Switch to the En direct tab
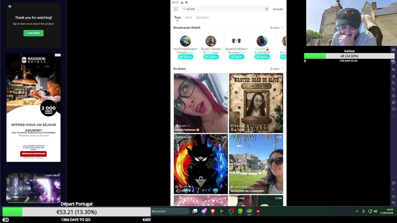The height and width of the screenshot is (223, 397). (x=202, y=17)
